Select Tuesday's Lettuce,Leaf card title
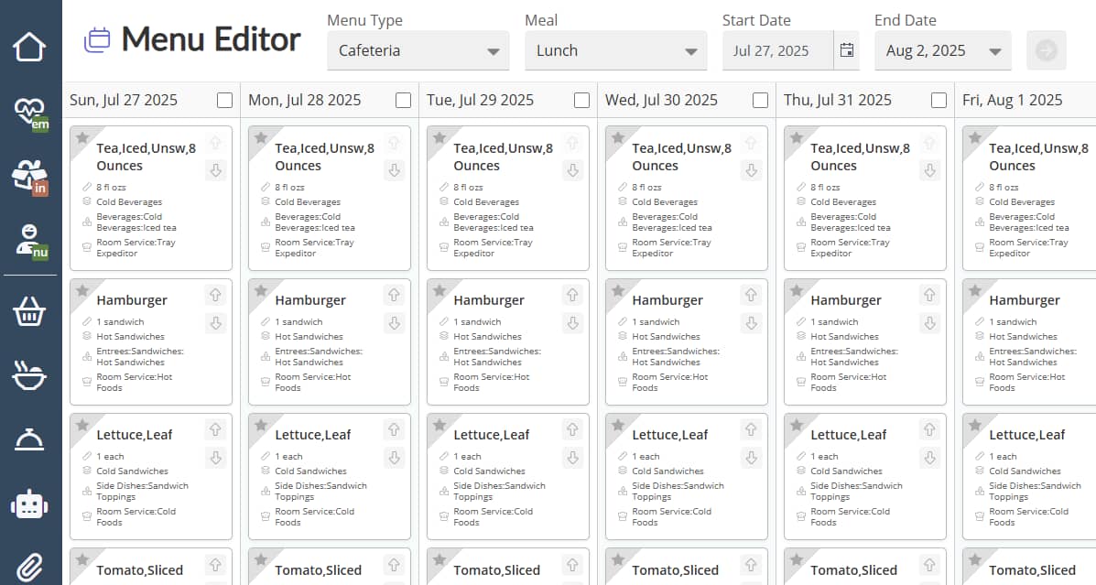 click(492, 435)
